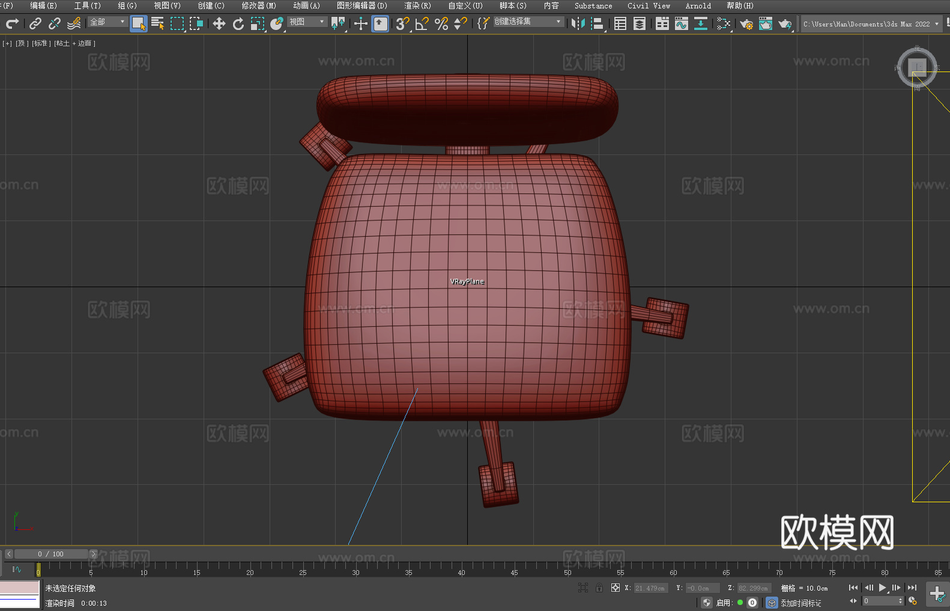Open the 工具(T) menu
The width and height of the screenshot is (950, 611).
[87, 5]
